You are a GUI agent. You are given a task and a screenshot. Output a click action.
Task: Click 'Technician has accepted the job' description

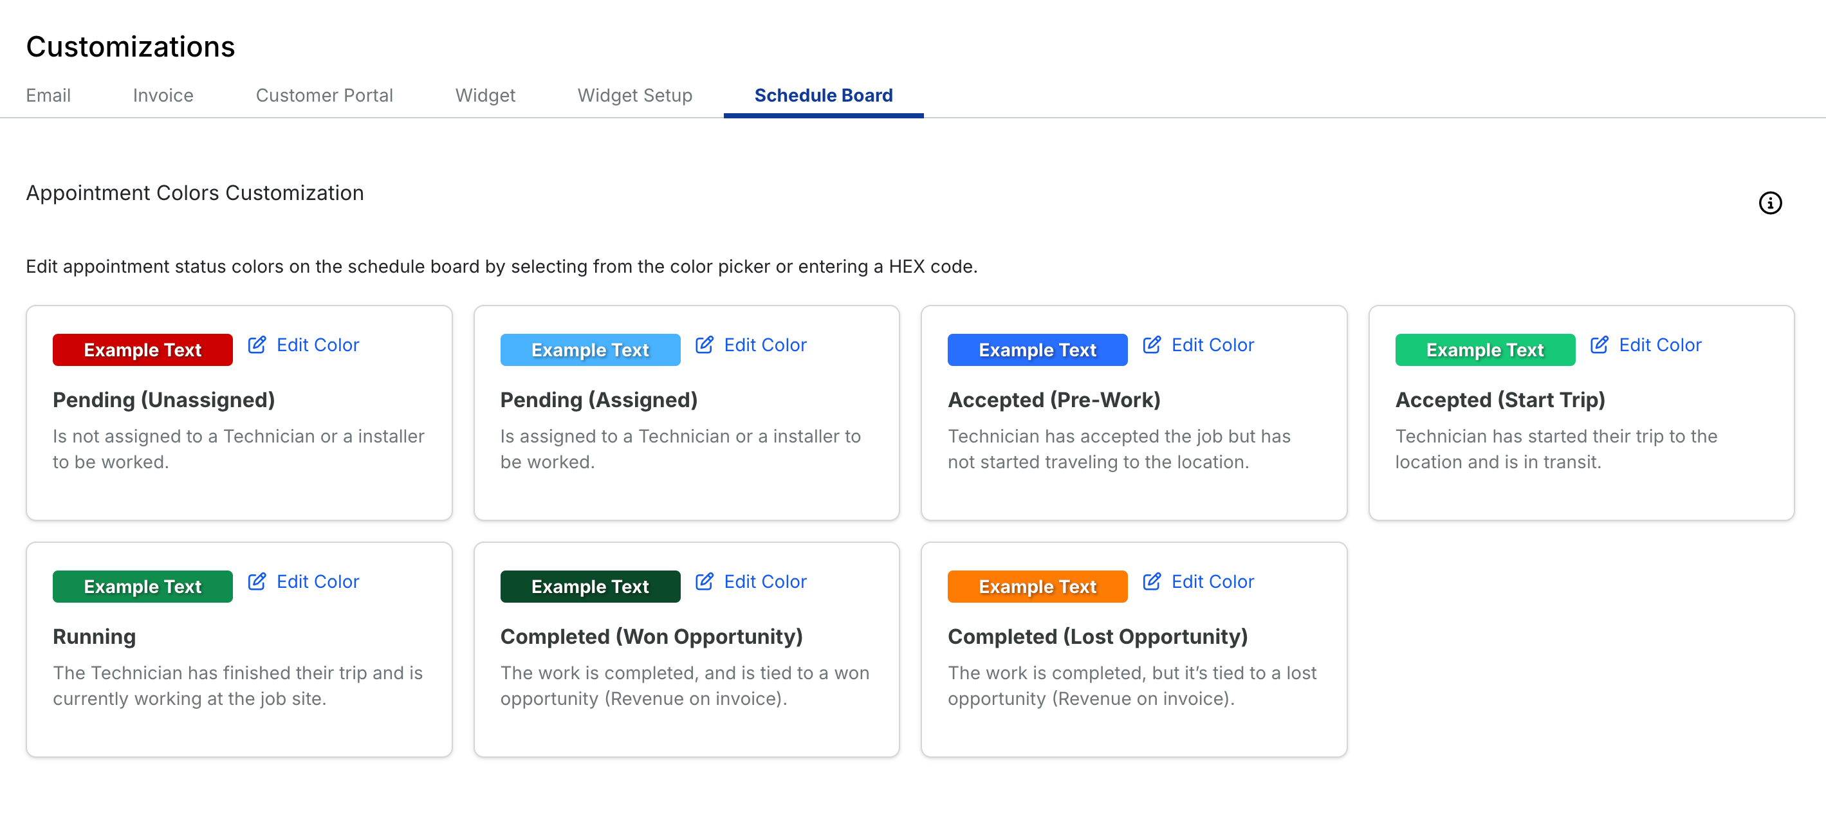pos(1118,449)
